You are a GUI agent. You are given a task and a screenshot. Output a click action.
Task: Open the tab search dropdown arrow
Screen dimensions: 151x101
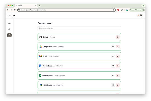(143, 6)
